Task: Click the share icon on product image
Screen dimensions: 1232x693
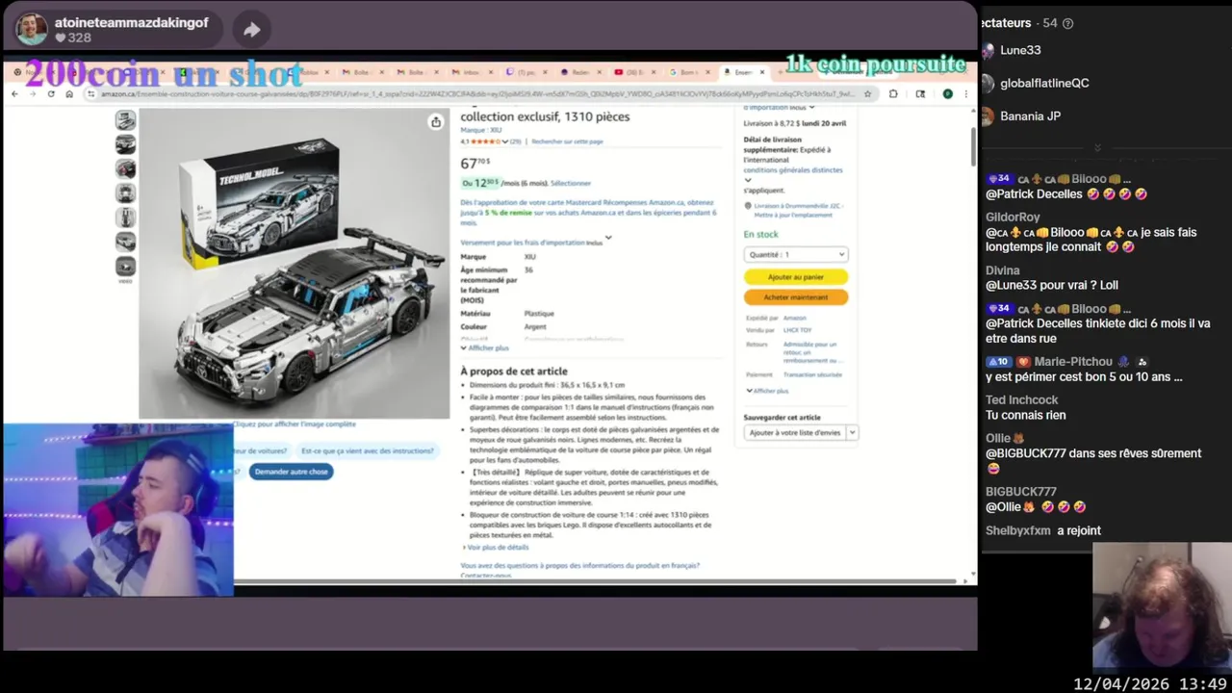Action: click(x=436, y=121)
